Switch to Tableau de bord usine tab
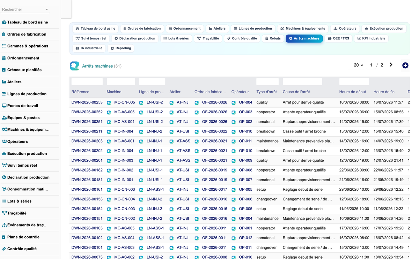The width and height of the screenshot is (419, 259). pyautogui.click(x=96, y=29)
